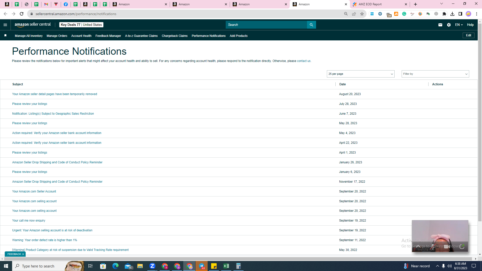Click the browser address bar URL
Image resolution: width=482 pixels, height=271 pixels.
click(x=76, y=14)
